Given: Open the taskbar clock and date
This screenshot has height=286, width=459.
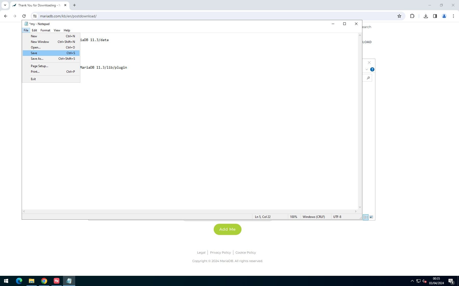Looking at the screenshot, I should click(x=436, y=281).
